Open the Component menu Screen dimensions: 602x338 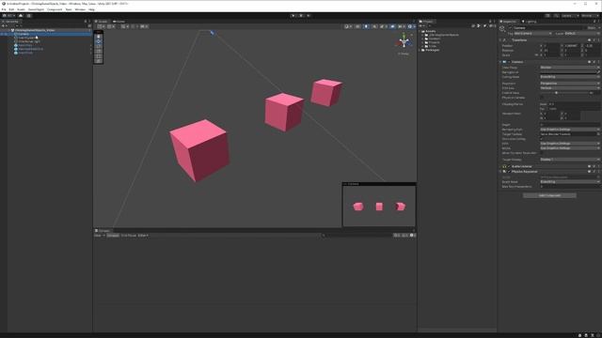click(55, 9)
